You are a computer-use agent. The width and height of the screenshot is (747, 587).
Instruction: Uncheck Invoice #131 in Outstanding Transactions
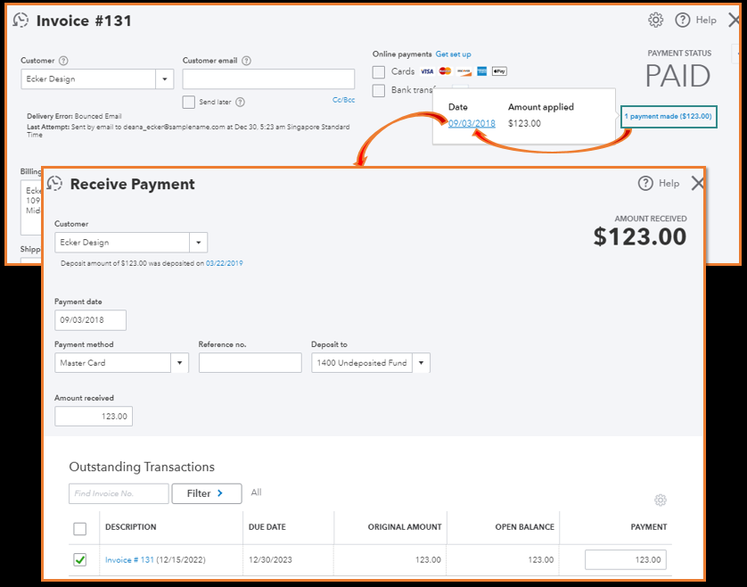80,559
